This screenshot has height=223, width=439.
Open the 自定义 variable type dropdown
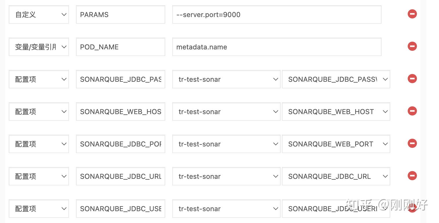39,14
